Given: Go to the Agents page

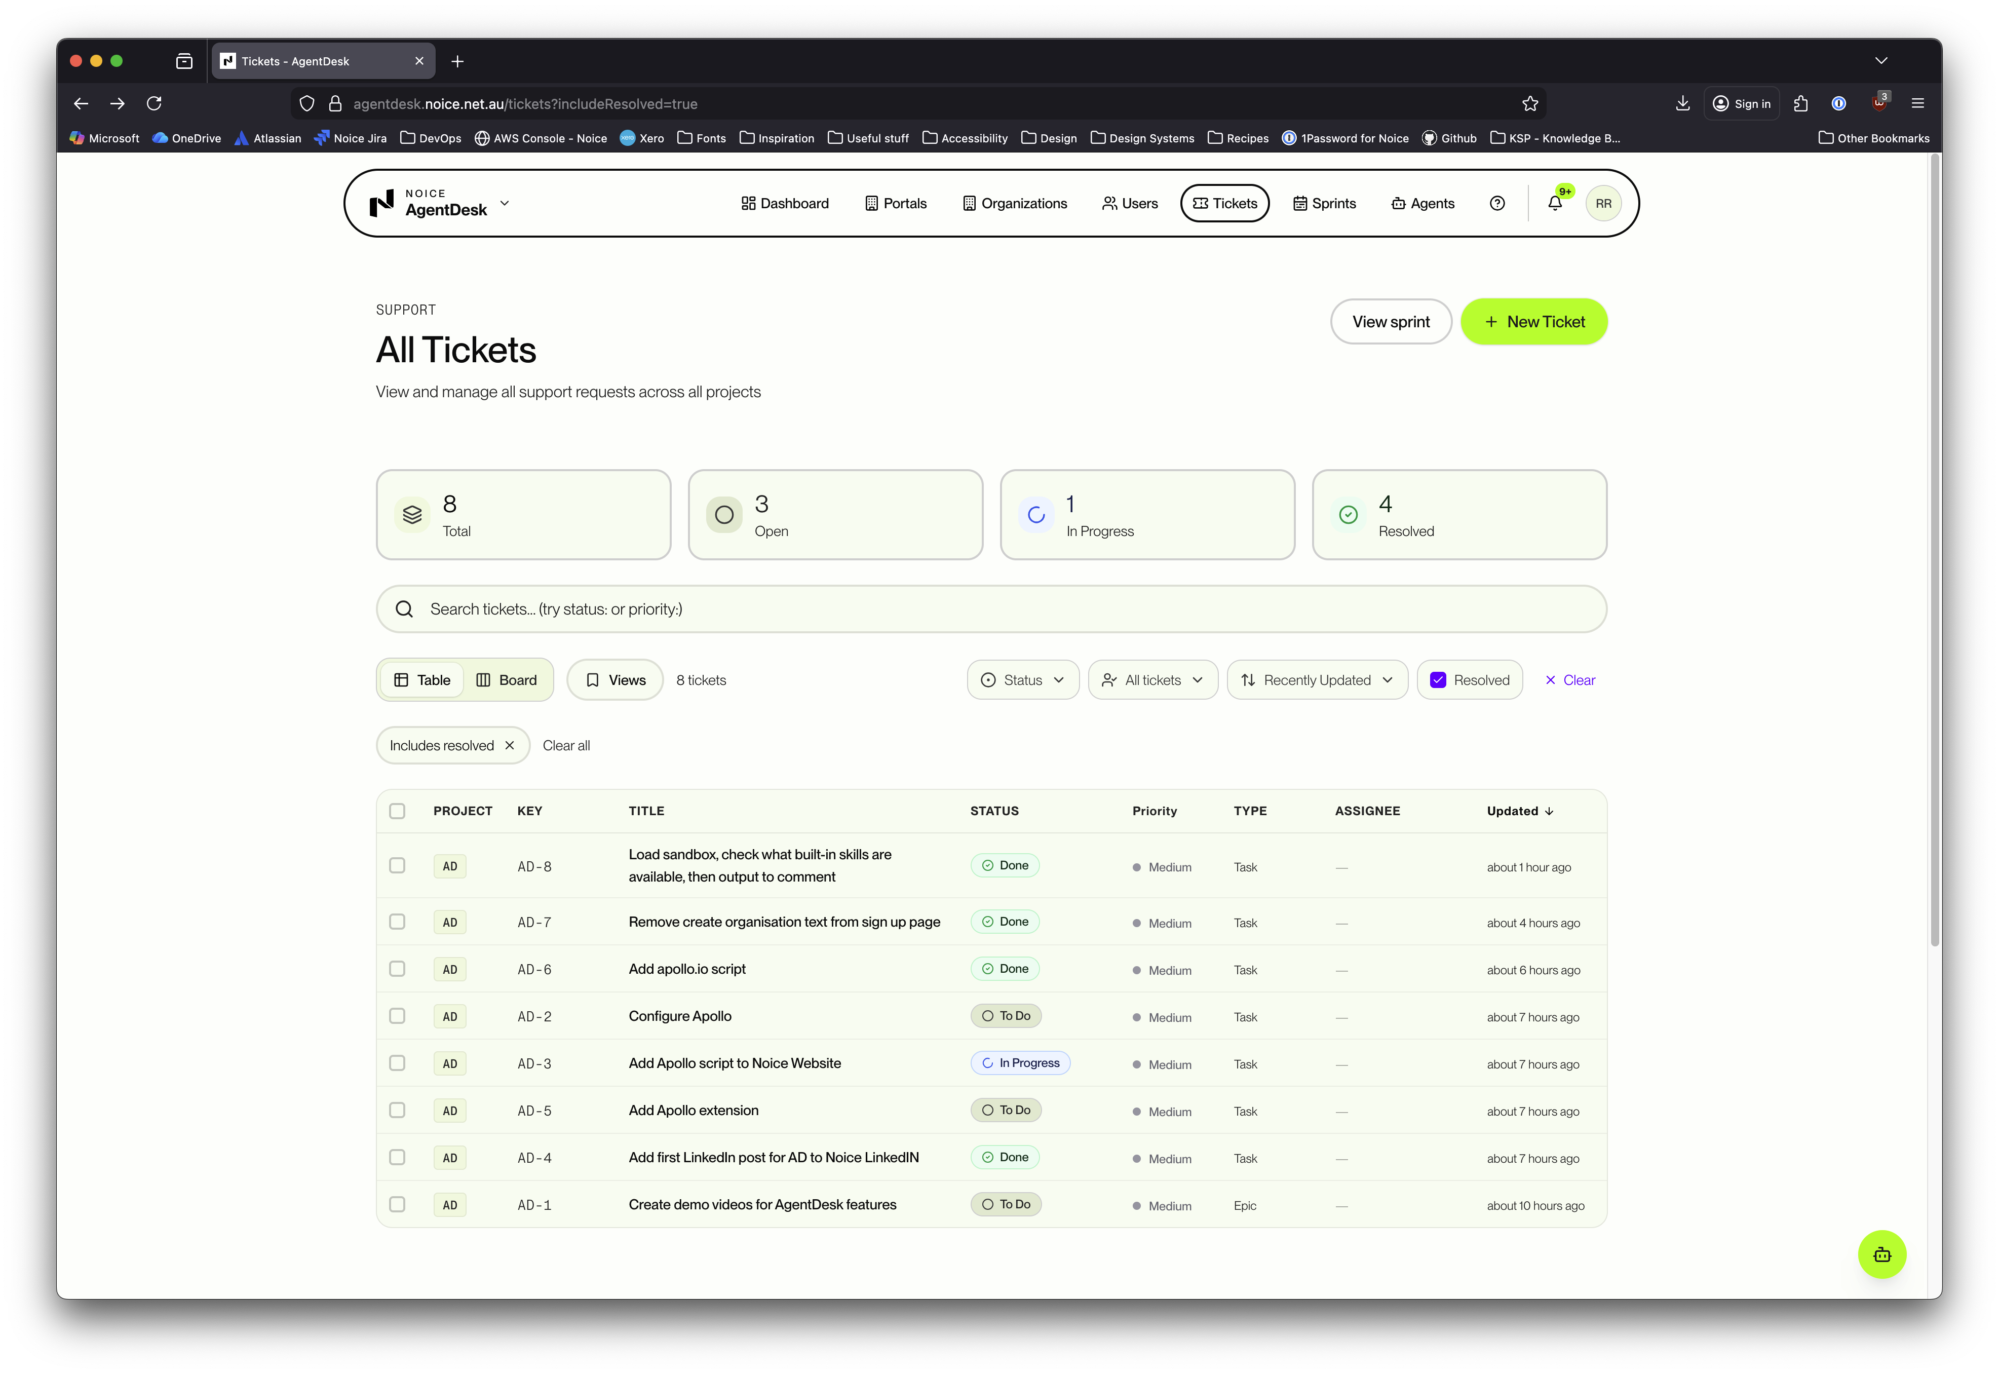Looking at the screenshot, I should pos(1422,203).
